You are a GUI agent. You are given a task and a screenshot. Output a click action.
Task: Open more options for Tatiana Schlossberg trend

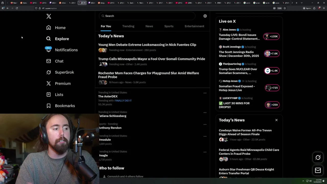pyautogui.click(x=205, y=112)
